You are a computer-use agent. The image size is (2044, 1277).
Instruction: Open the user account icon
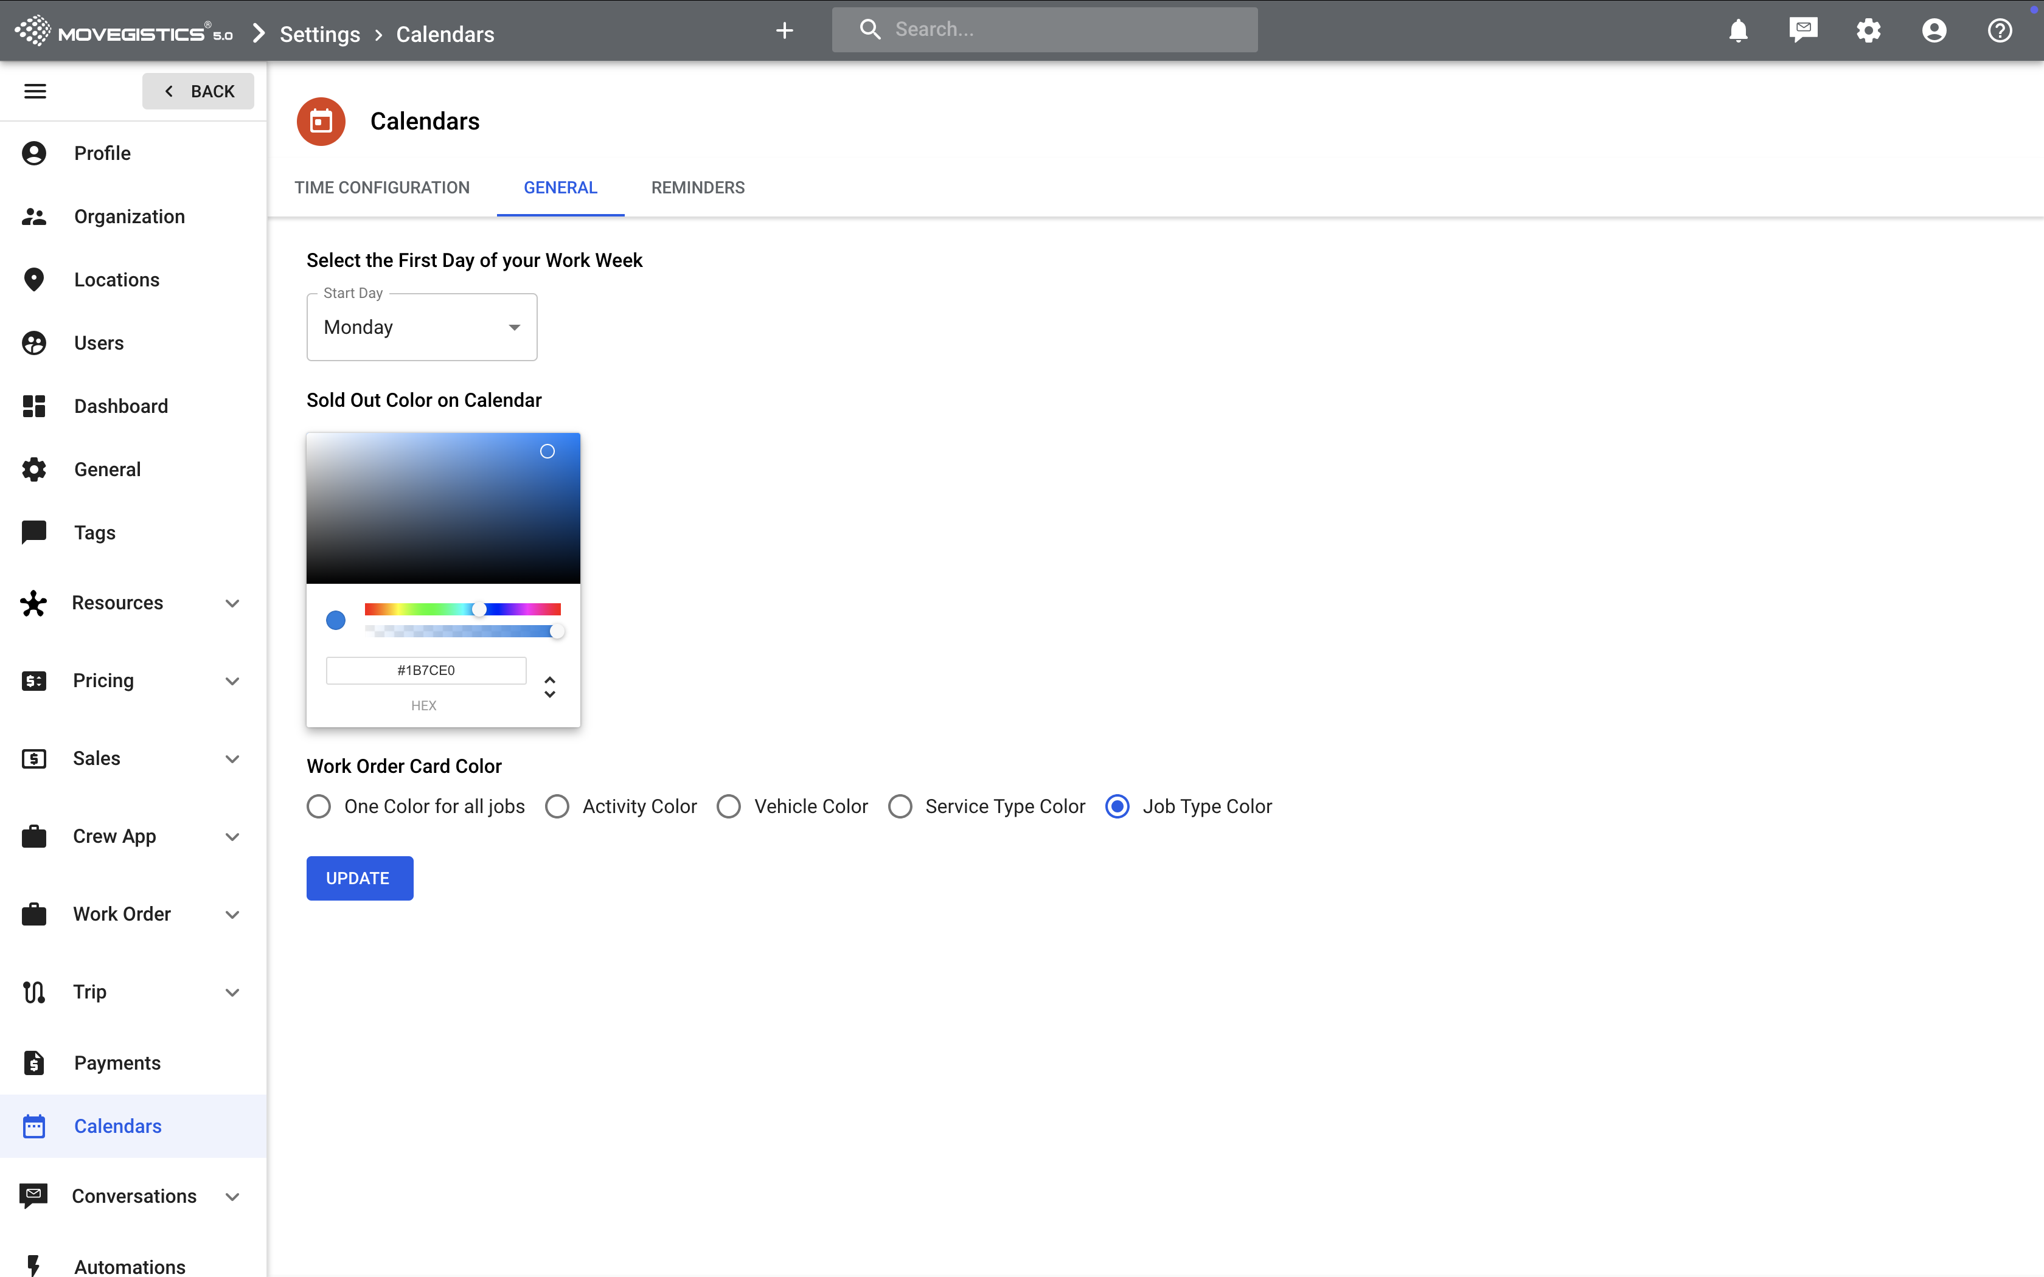1933,31
